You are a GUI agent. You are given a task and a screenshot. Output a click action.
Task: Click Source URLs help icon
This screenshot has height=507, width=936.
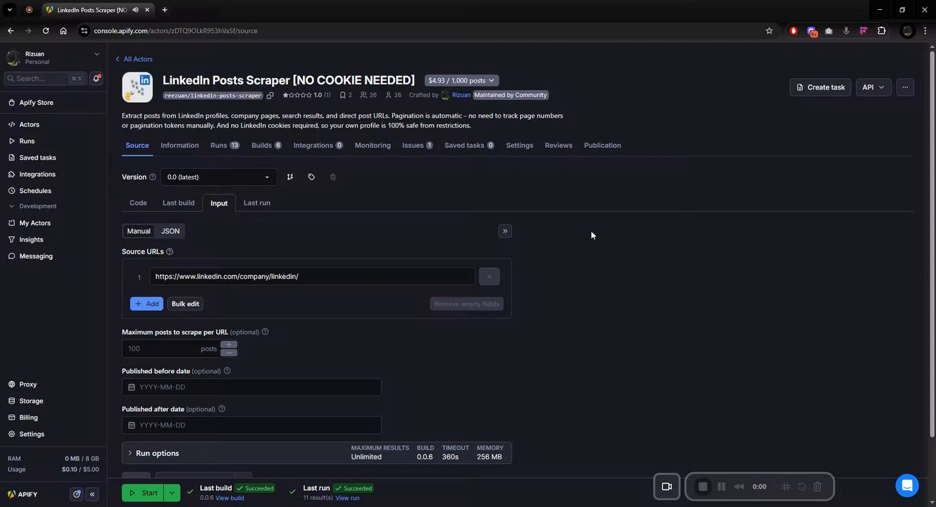pos(170,251)
